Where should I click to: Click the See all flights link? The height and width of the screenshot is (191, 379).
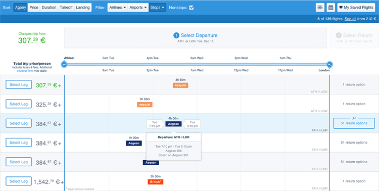tap(350, 19)
